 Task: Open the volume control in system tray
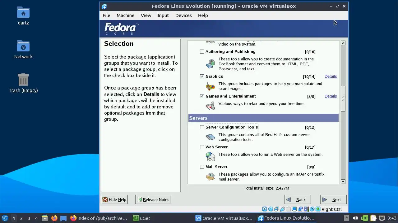point(355,218)
